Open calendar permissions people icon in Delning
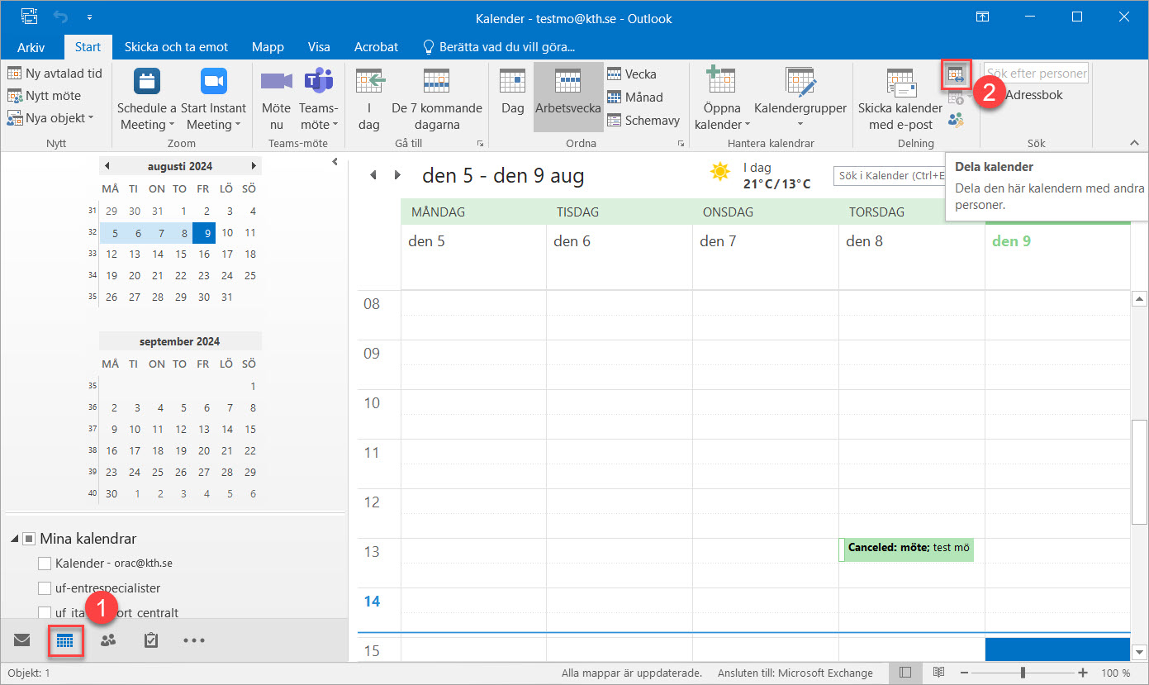This screenshot has width=1149, height=685. (x=957, y=121)
